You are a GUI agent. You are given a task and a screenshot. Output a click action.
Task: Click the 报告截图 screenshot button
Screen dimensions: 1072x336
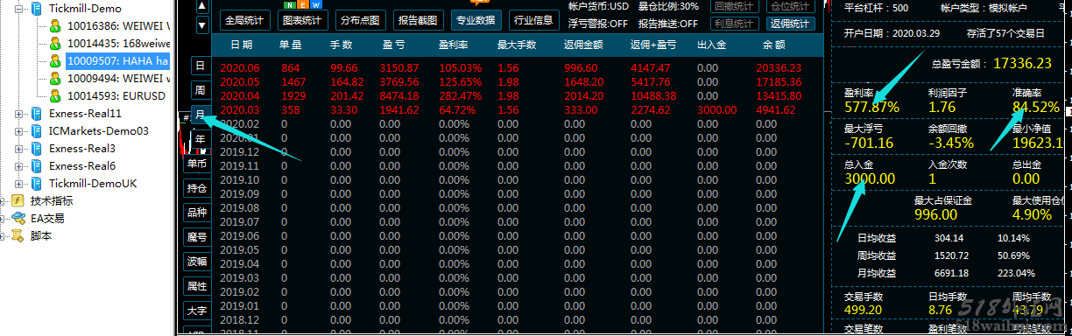418,20
